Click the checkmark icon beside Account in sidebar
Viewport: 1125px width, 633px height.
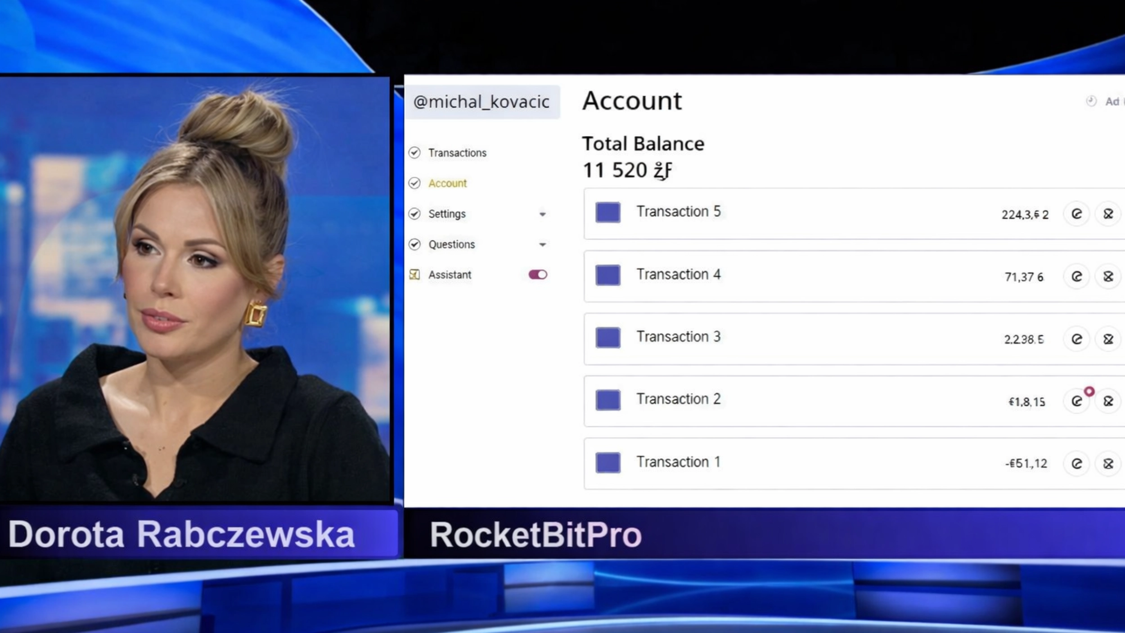tap(414, 183)
